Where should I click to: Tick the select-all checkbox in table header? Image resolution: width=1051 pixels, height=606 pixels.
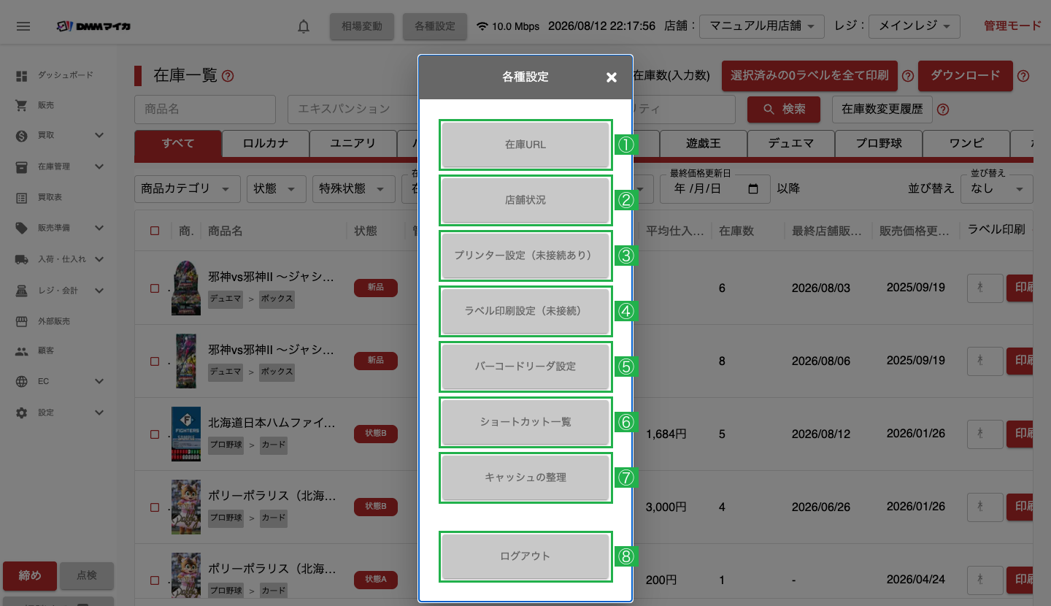click(x=154, y=231)
